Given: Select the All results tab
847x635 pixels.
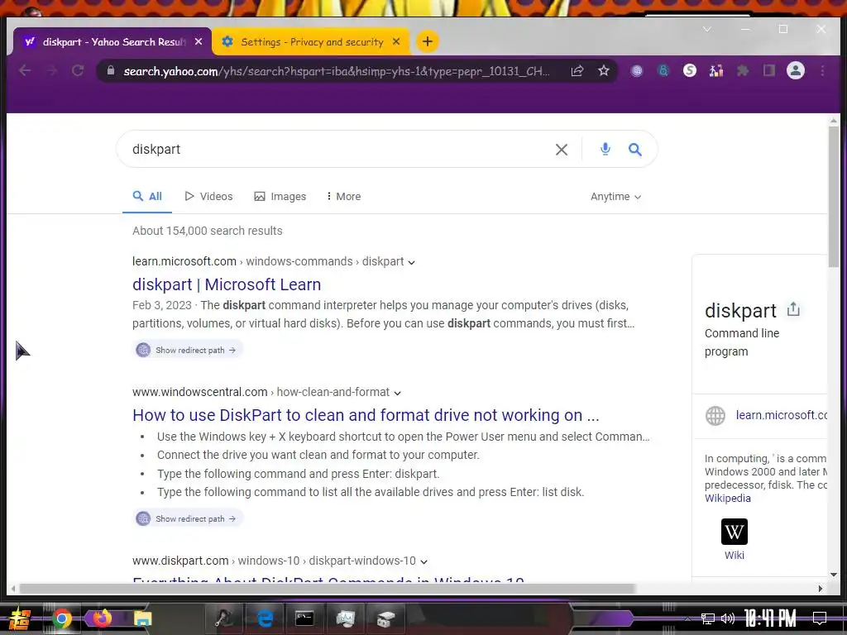Looking at the screenshot, I should pyautogui.click(x=147, y=197).
